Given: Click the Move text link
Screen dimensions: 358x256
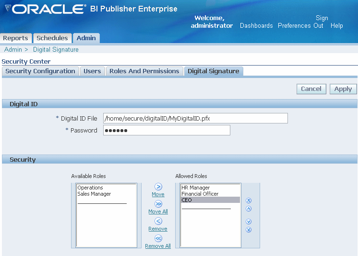Looking at the screenshot, I should 158,194.
